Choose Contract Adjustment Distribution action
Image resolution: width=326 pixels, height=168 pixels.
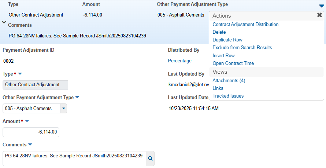(245, 24)
